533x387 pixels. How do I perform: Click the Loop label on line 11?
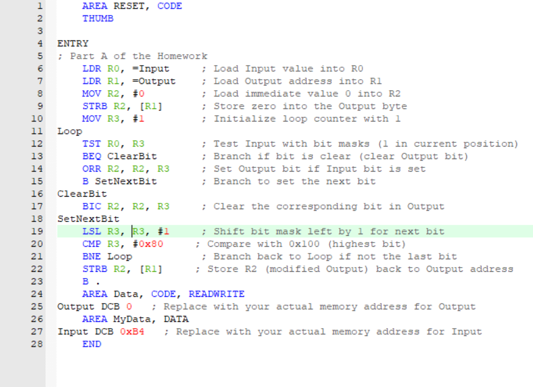tap(69, 131)
